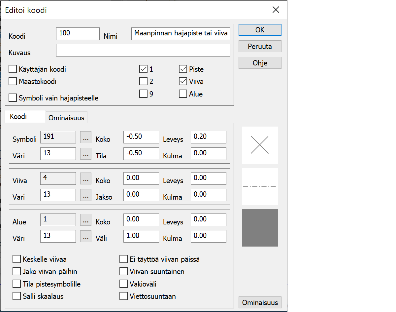
Task: Click the browse button beside Alue 1
Action: click(x=85, y=220)
